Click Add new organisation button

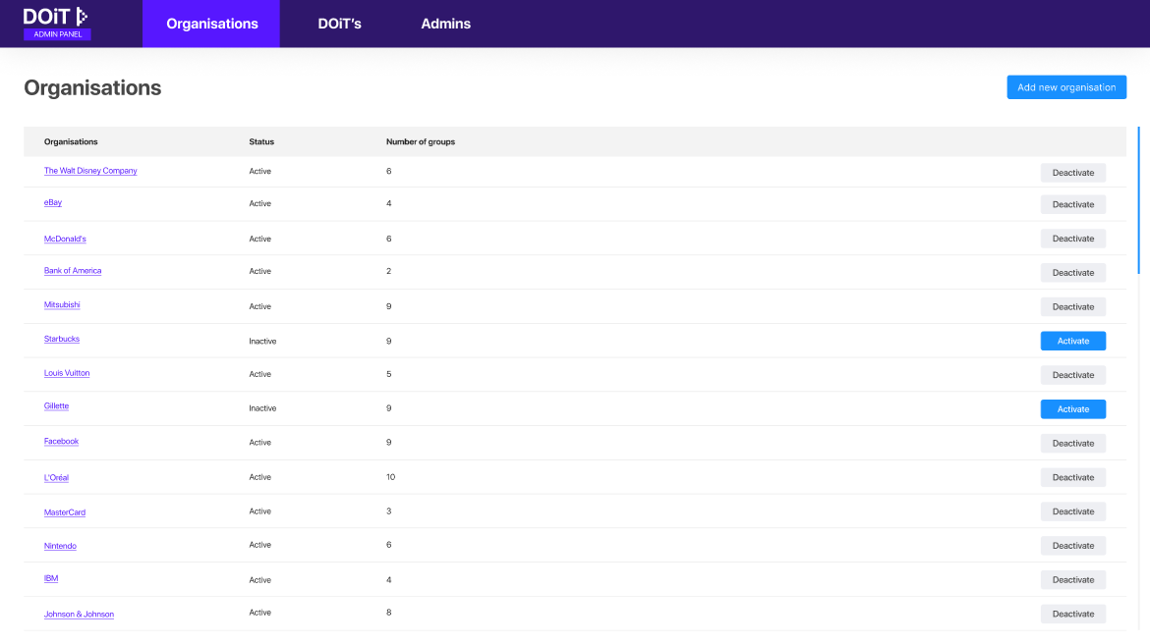[x=1066, y=87]
